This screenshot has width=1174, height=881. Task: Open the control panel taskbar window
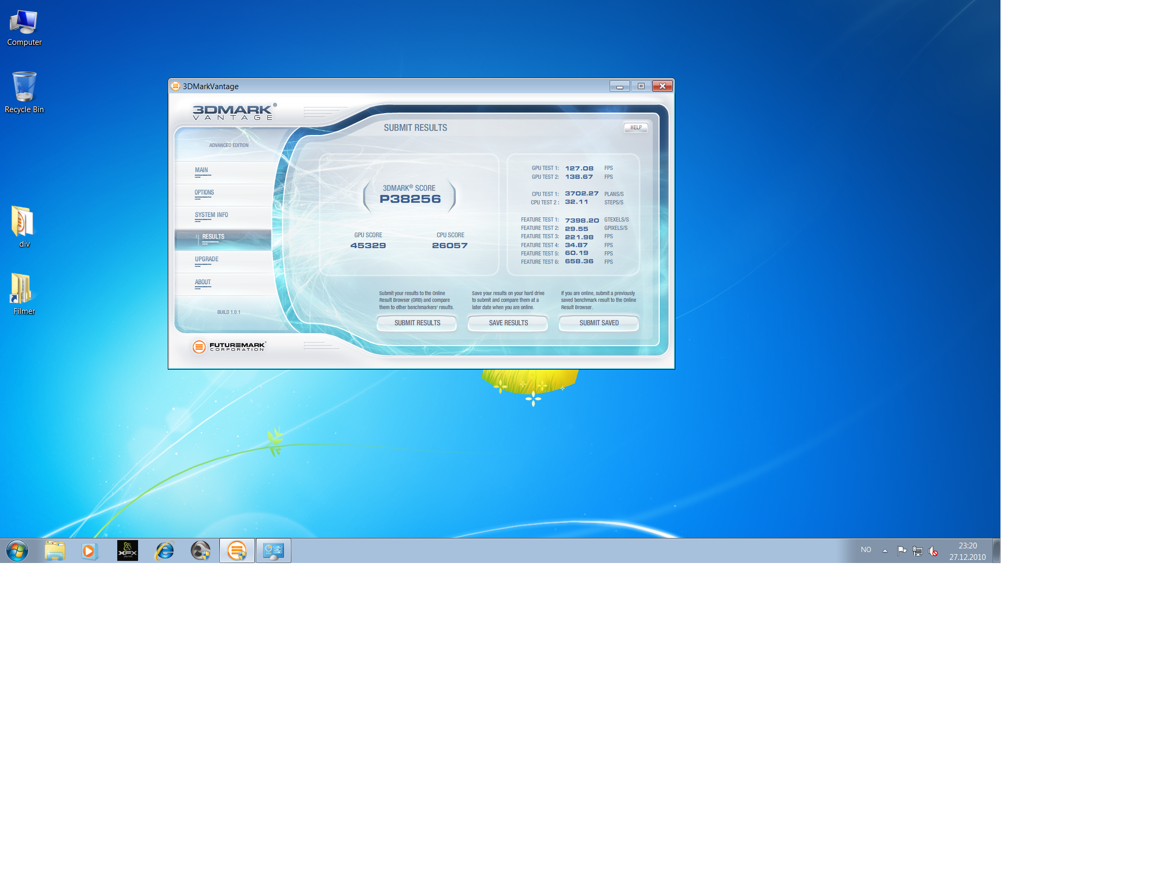(274, 550)
